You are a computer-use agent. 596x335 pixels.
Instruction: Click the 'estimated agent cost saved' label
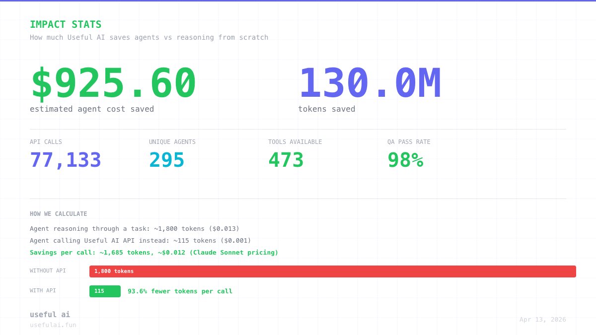tap(92, 109)
